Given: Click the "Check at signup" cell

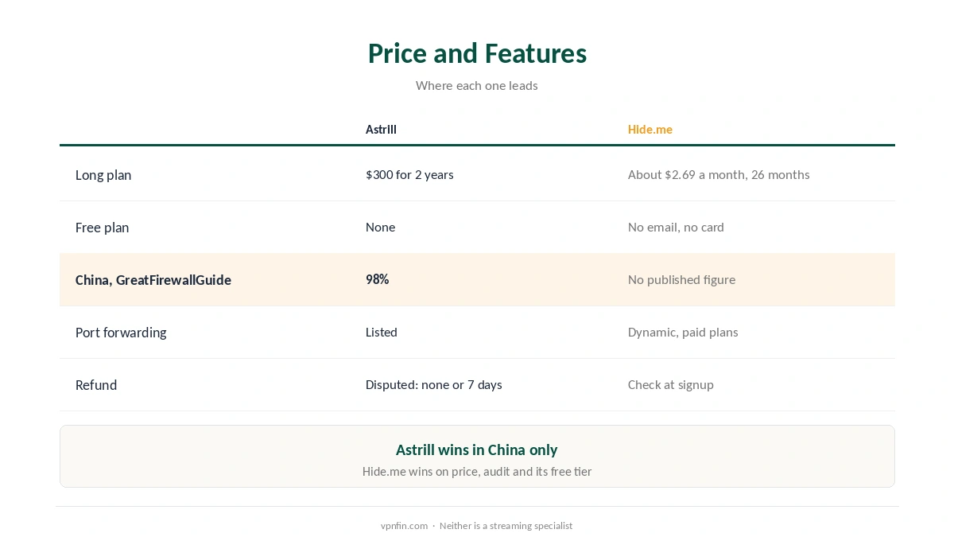Looking at the screenshot, I should pyautogui.click(x=671, y=384).
